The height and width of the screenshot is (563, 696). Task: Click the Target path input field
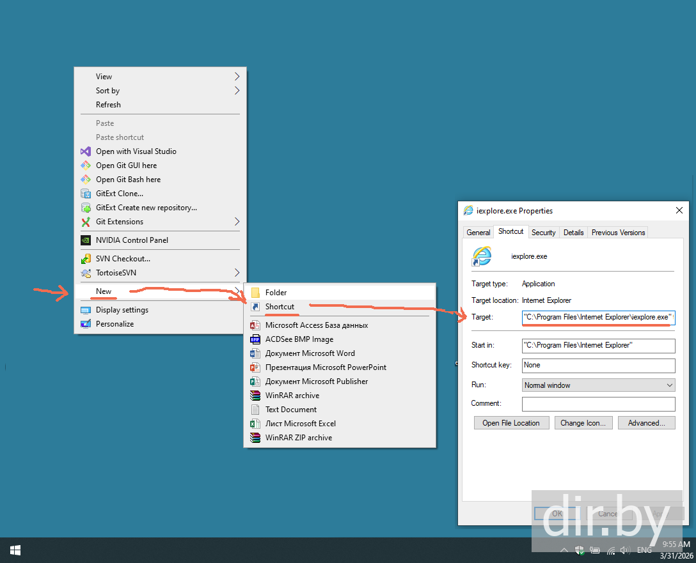[x=598, y=317]
